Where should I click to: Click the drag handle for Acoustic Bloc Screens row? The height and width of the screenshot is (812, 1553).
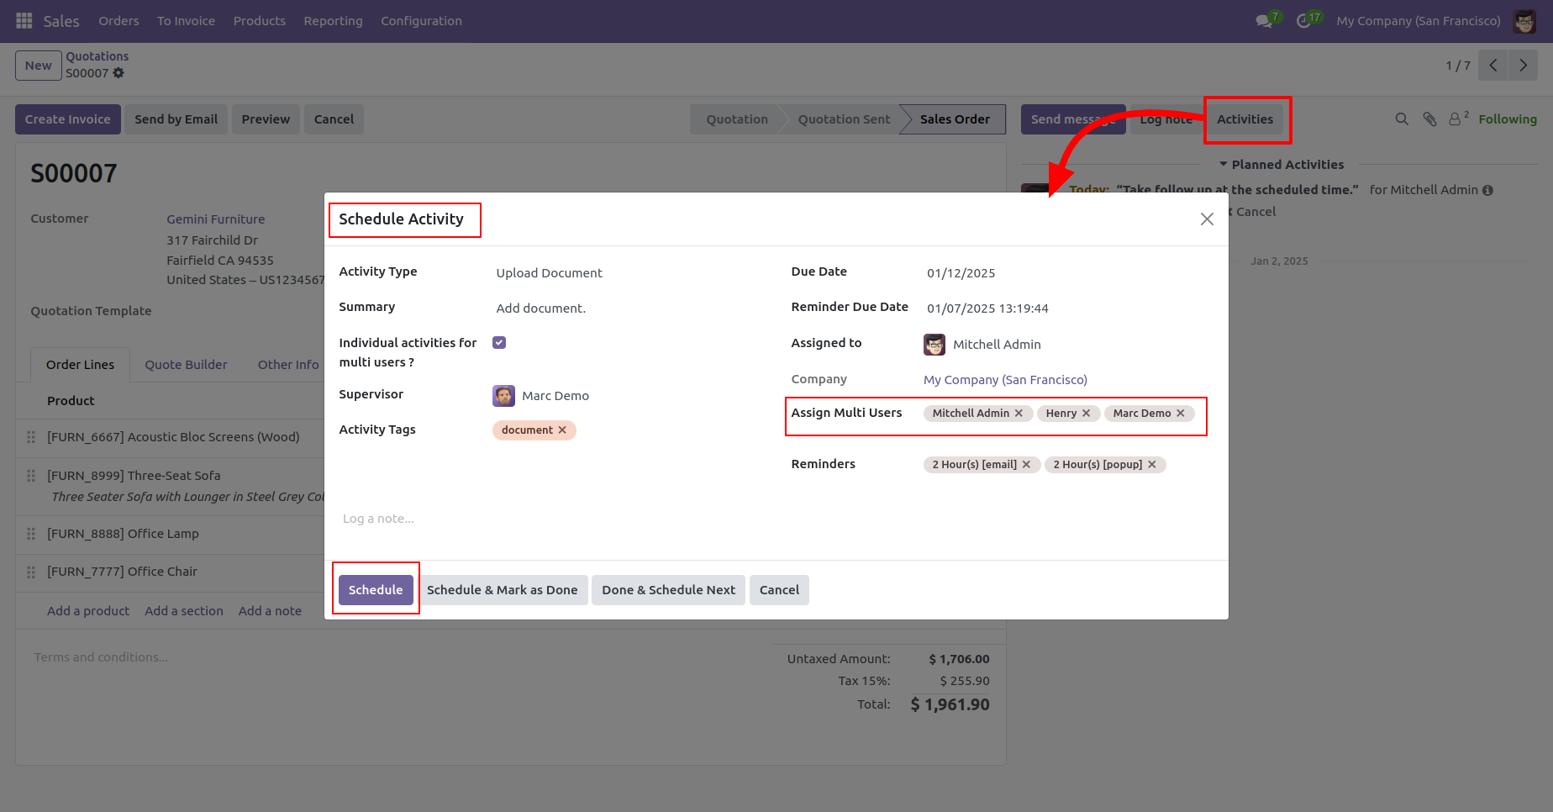[31, 437]
